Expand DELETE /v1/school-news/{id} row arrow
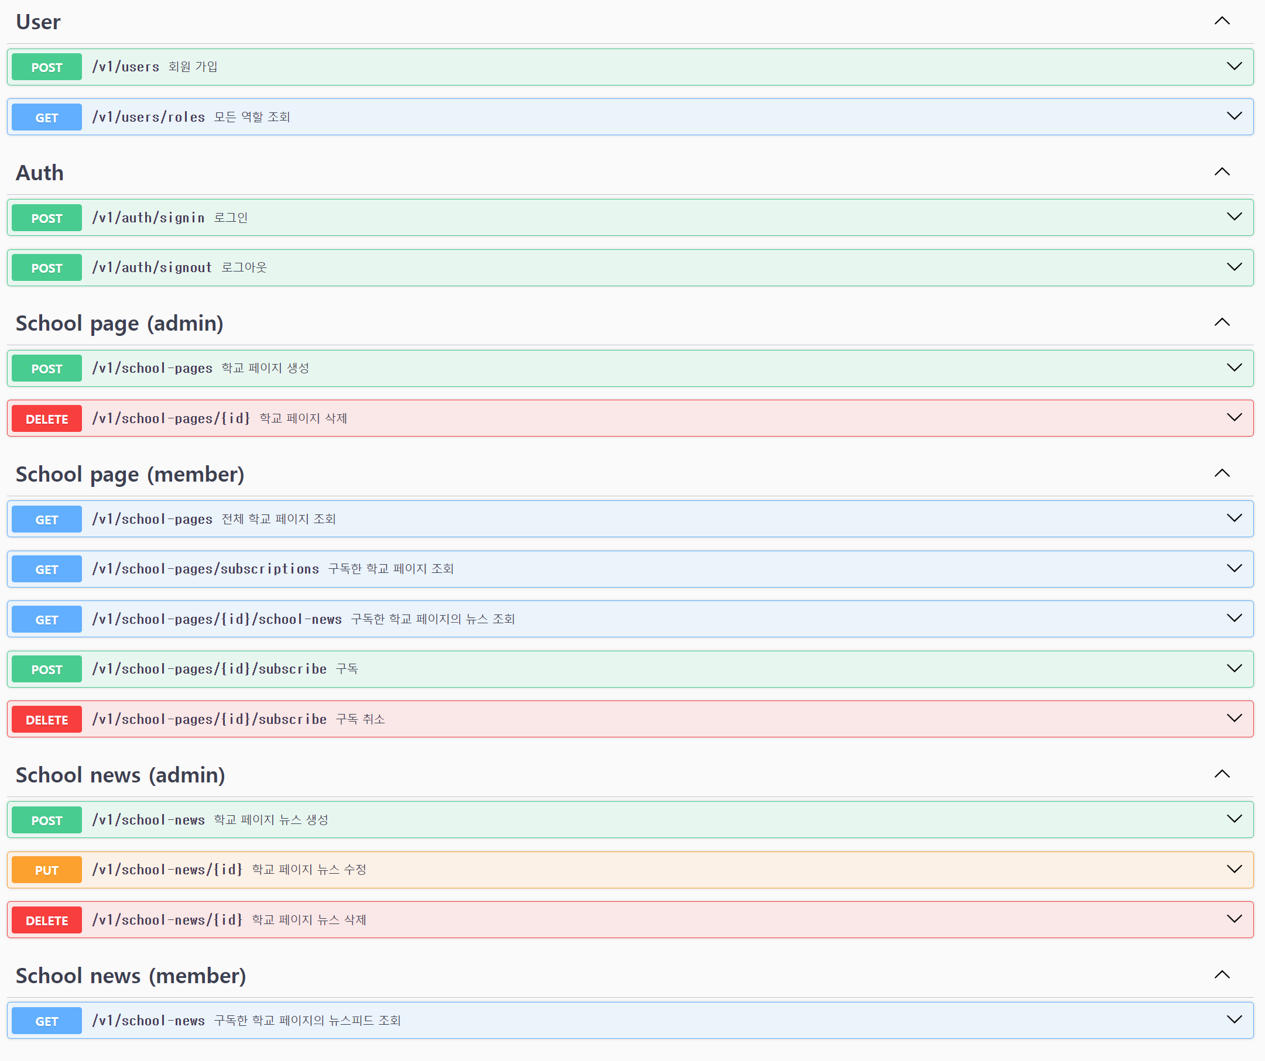The image size is (1265, 1061). coord(1233,919)
